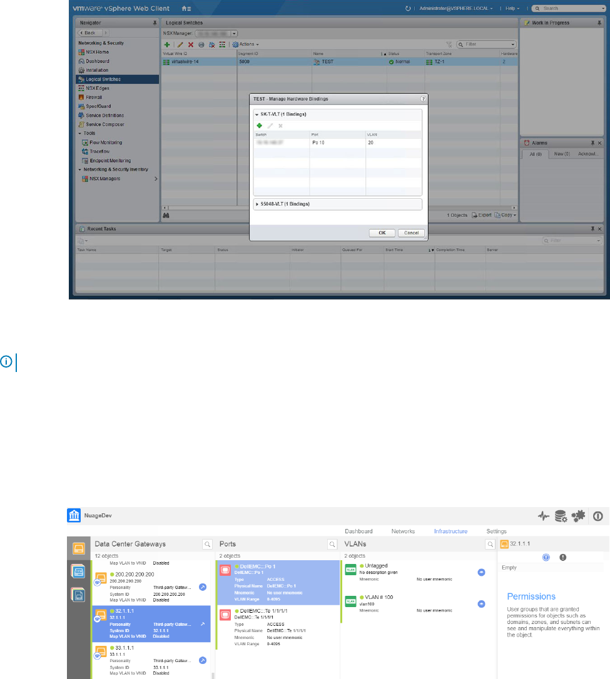Search VLANs with the magnifier icon
This screenshot has width=610, height=679.
tap(490, 545)
